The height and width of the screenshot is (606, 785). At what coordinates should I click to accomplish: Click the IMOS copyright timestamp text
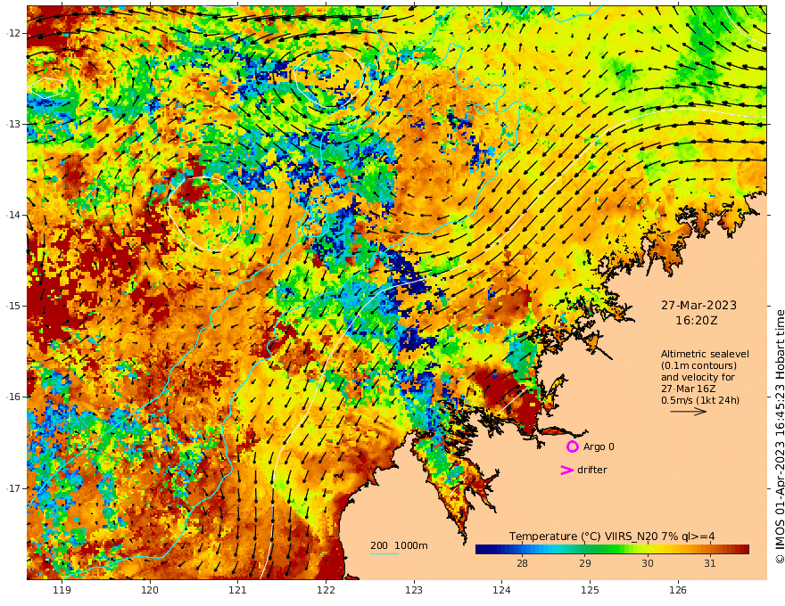tap(780, 437)
